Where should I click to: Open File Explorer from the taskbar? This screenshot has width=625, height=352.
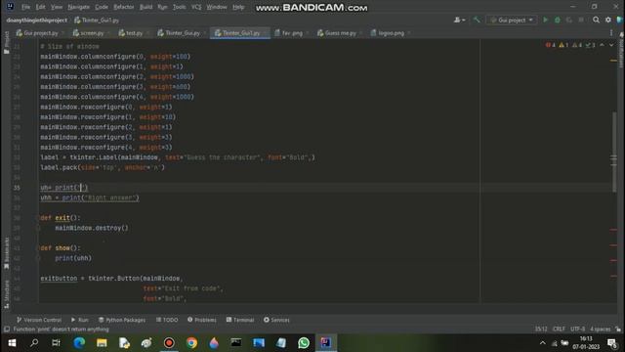click(102, 343)
